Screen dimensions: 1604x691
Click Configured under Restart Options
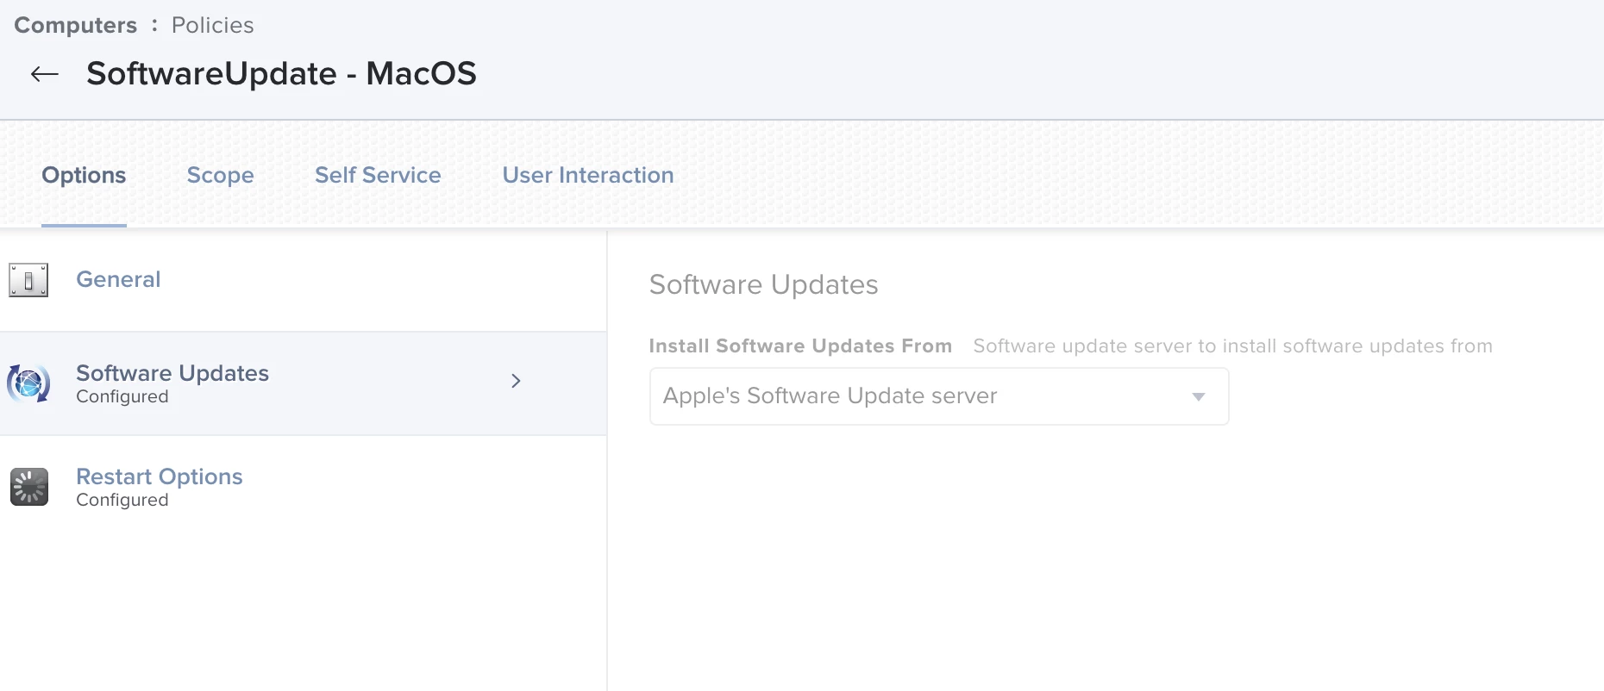point(122,500)
